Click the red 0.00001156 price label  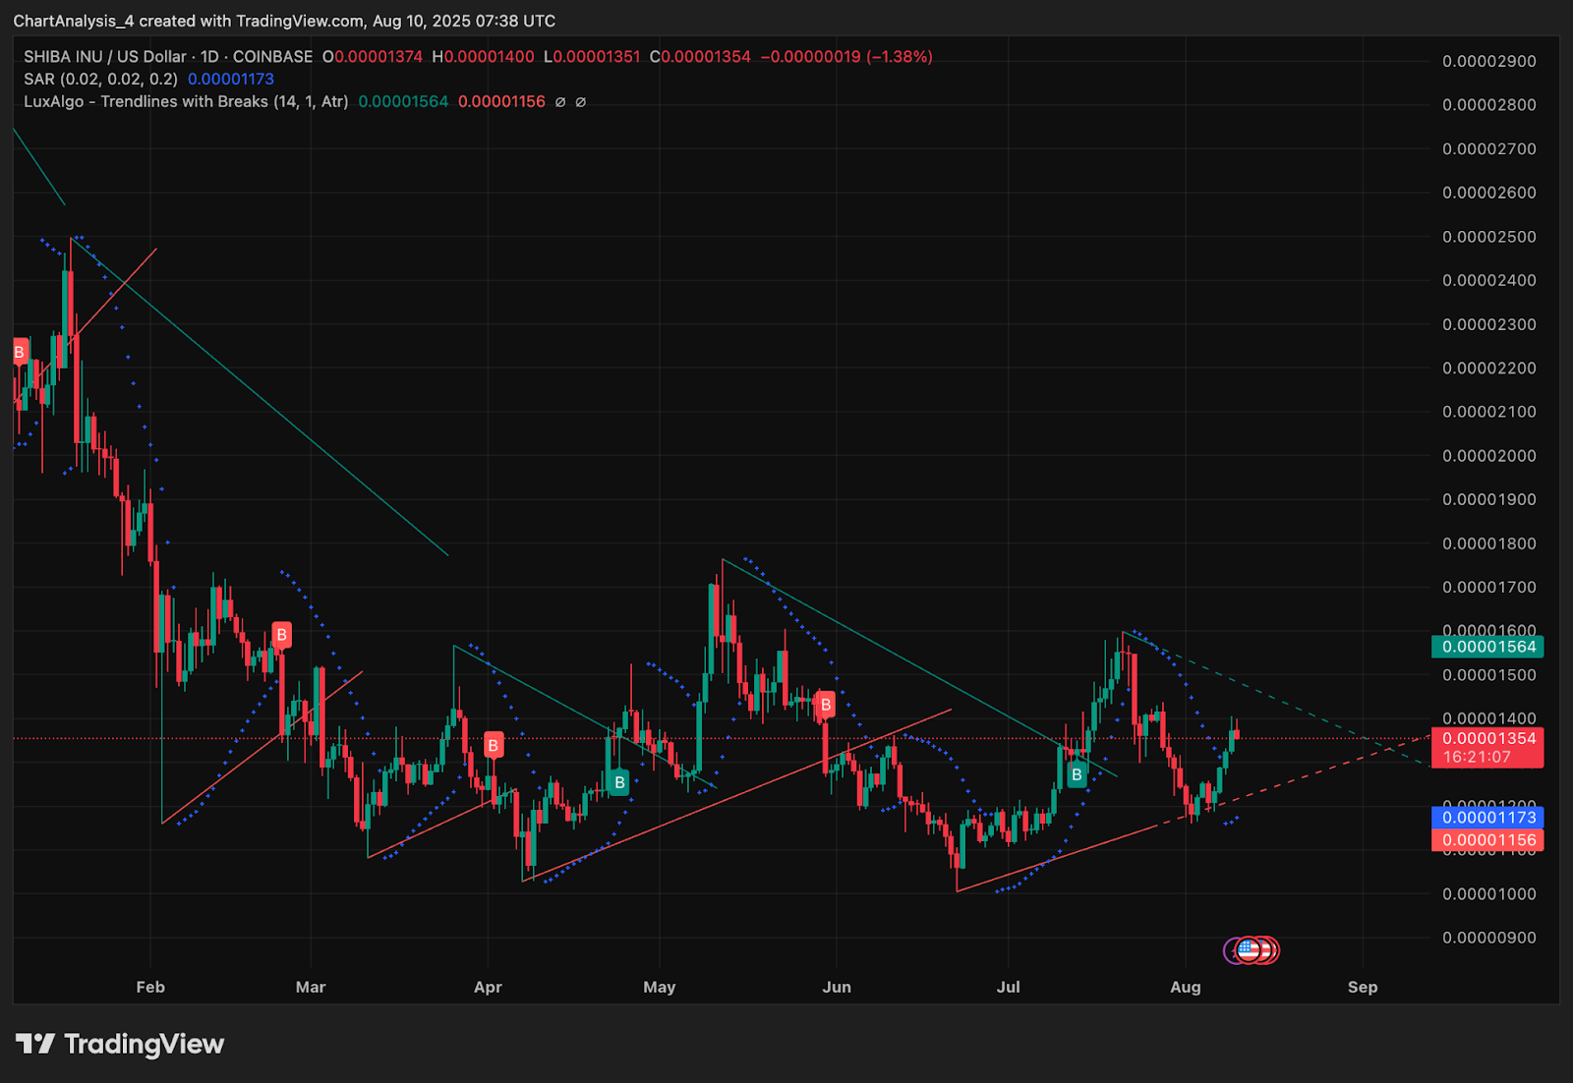[x=1487, y=840]
